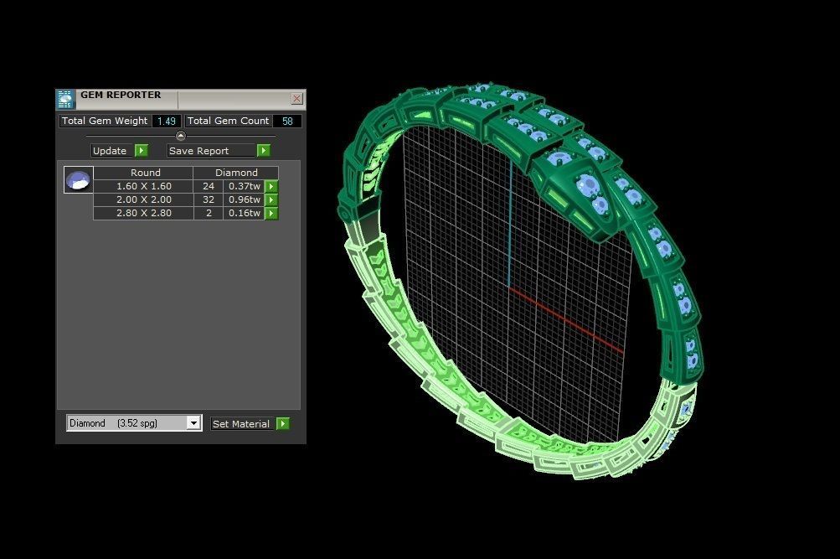840x559 pixels.
Task: Close the Gem Reporter panel
Action: click(x=296, y=99)
